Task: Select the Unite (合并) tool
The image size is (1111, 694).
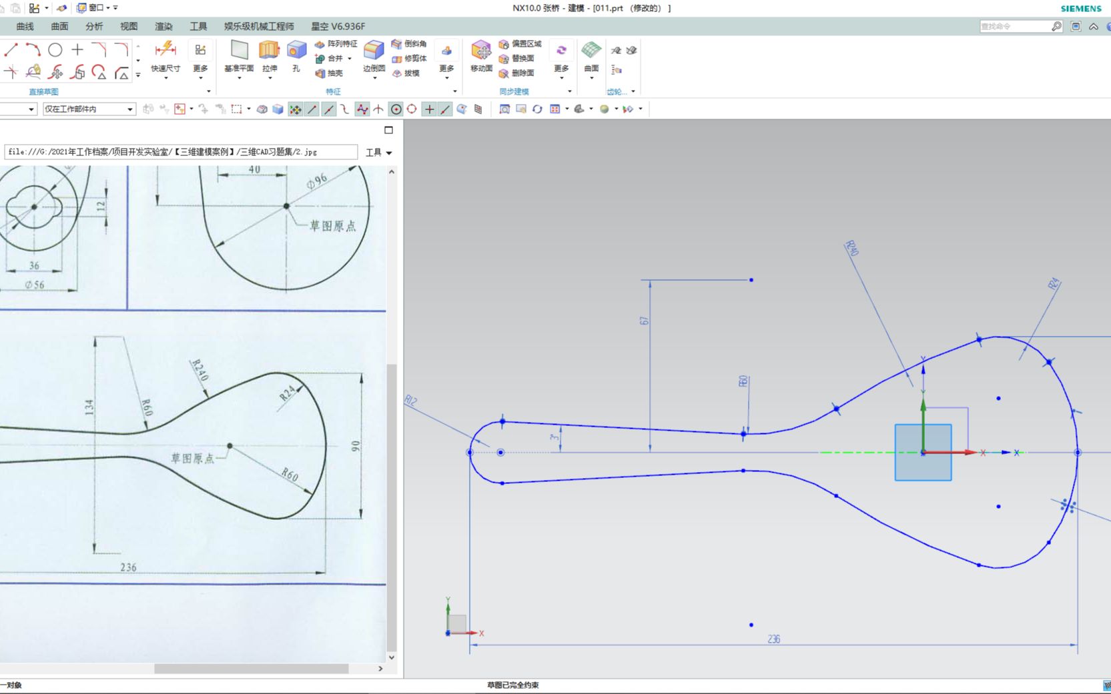Action: (332, 59)
